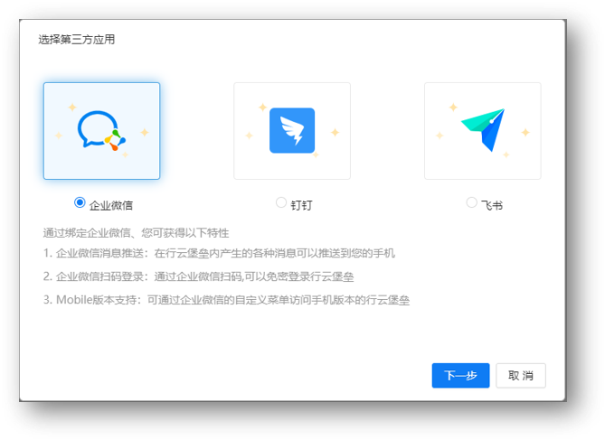Click the highlighted 企业微信 card border area
This screenshot has height=440, width=605.
(x=101, y=131)
